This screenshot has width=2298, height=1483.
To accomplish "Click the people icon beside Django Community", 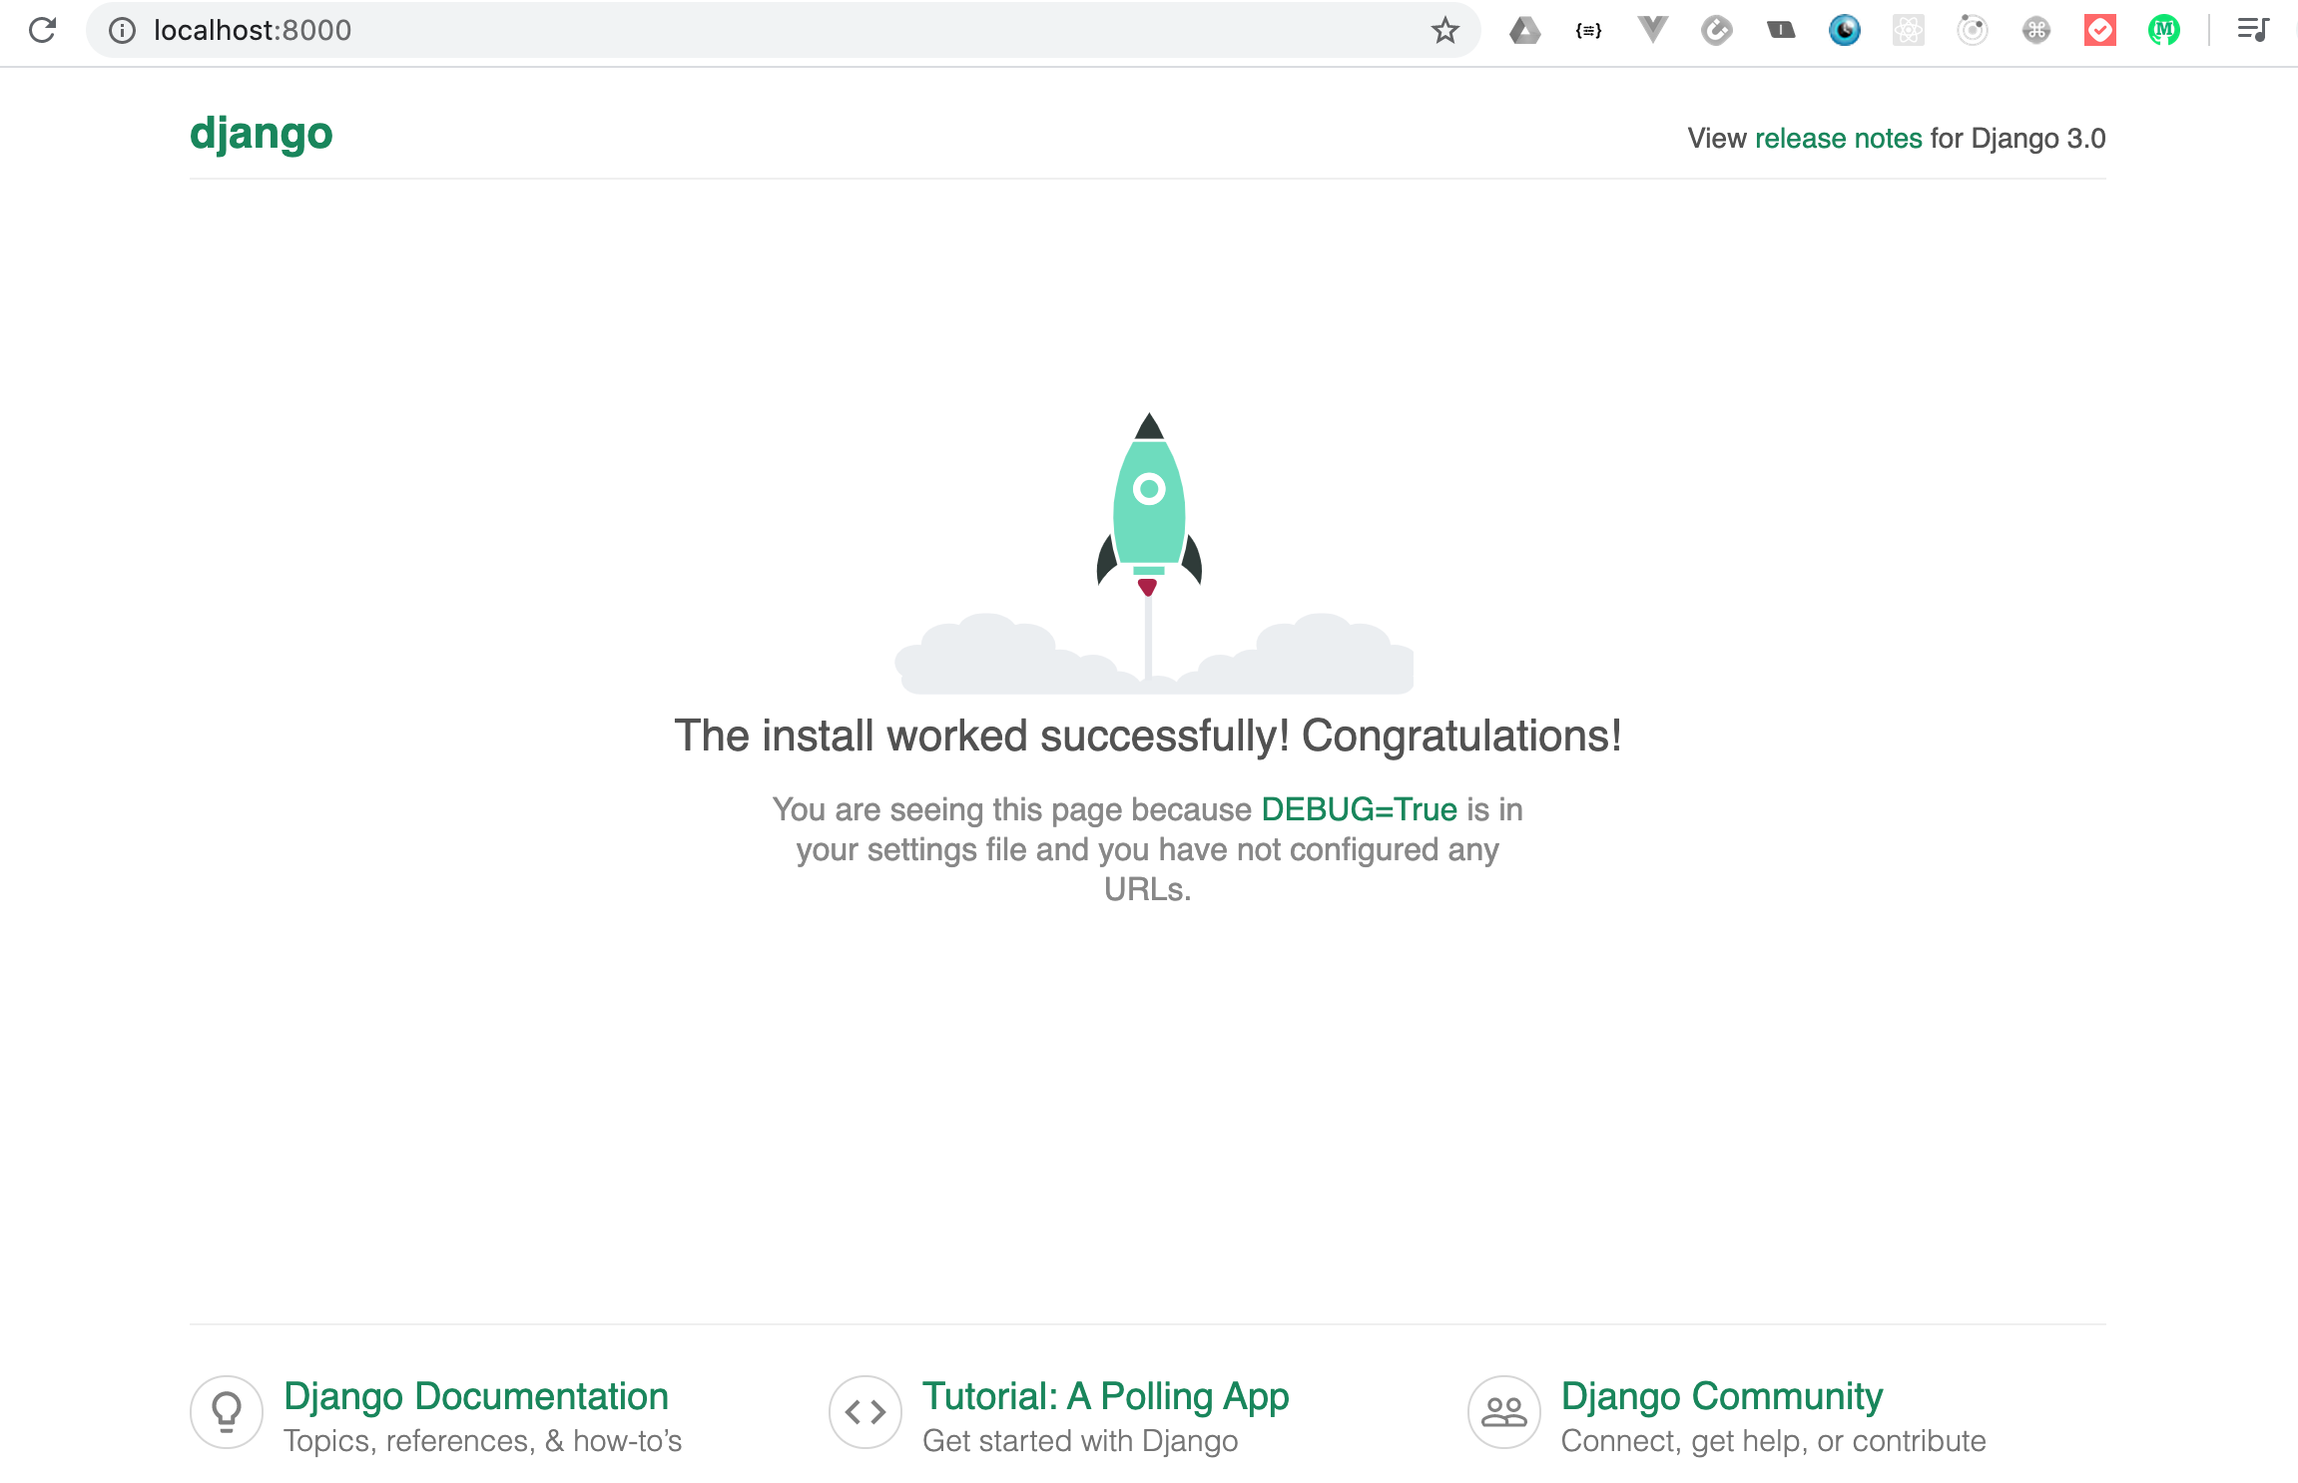I will click(x=1502, y=1411).
